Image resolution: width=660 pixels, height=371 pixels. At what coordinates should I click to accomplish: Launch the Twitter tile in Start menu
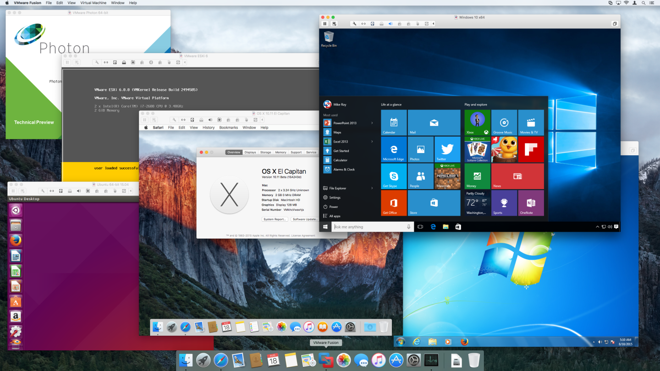tap(447, 149)
